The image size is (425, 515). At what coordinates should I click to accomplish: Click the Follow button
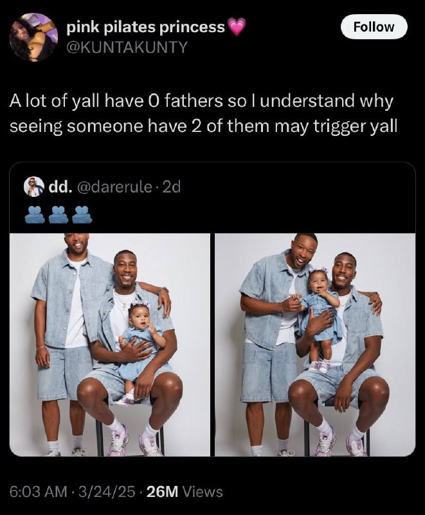374,27
